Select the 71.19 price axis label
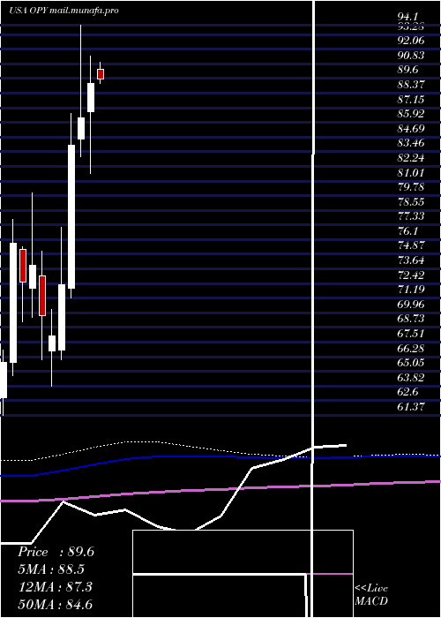The image size is (441, 618). click(411, 290)
